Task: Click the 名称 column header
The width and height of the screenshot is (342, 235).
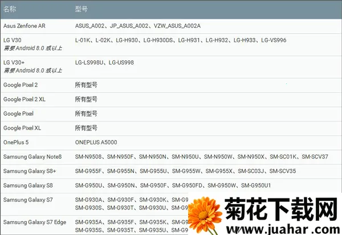Action: (x=10, y=9)
